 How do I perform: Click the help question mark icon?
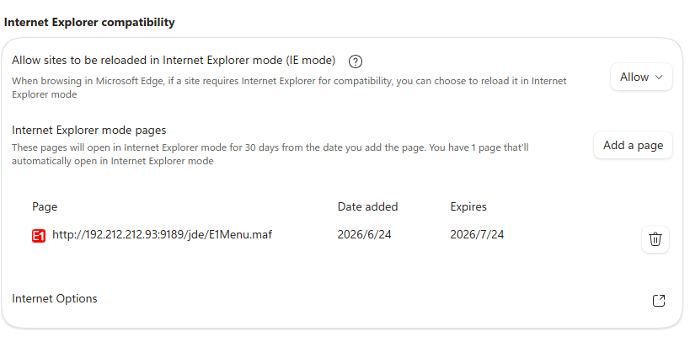pos(356,62)
